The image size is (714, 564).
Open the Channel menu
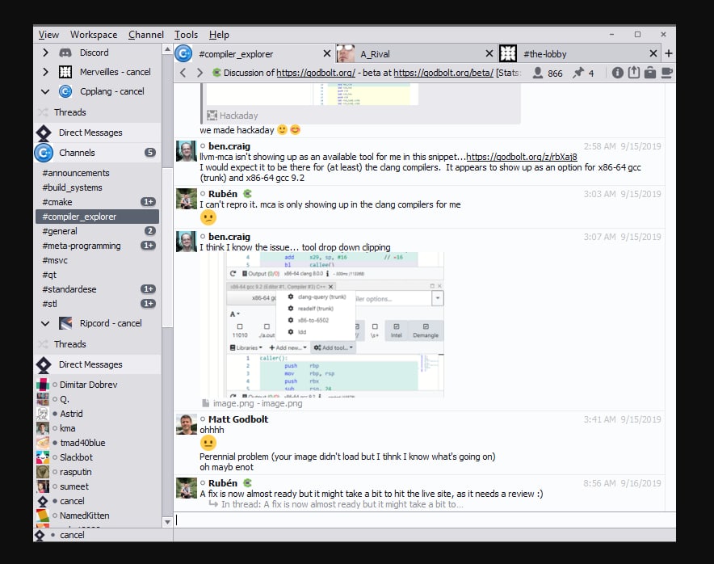pos(145,35)
